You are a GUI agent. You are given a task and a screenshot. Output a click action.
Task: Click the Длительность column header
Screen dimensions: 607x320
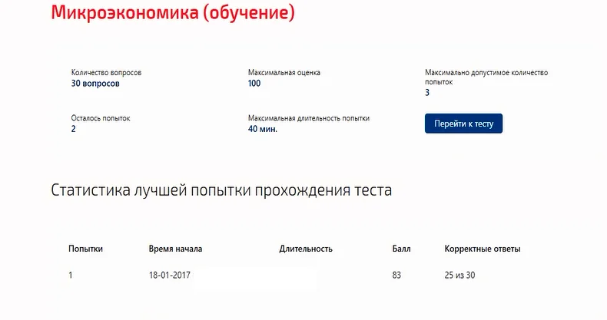click(x=306, y=249)
